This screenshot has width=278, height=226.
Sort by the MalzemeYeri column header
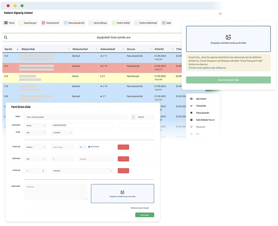pyautogui.click(x=84, y=49)
